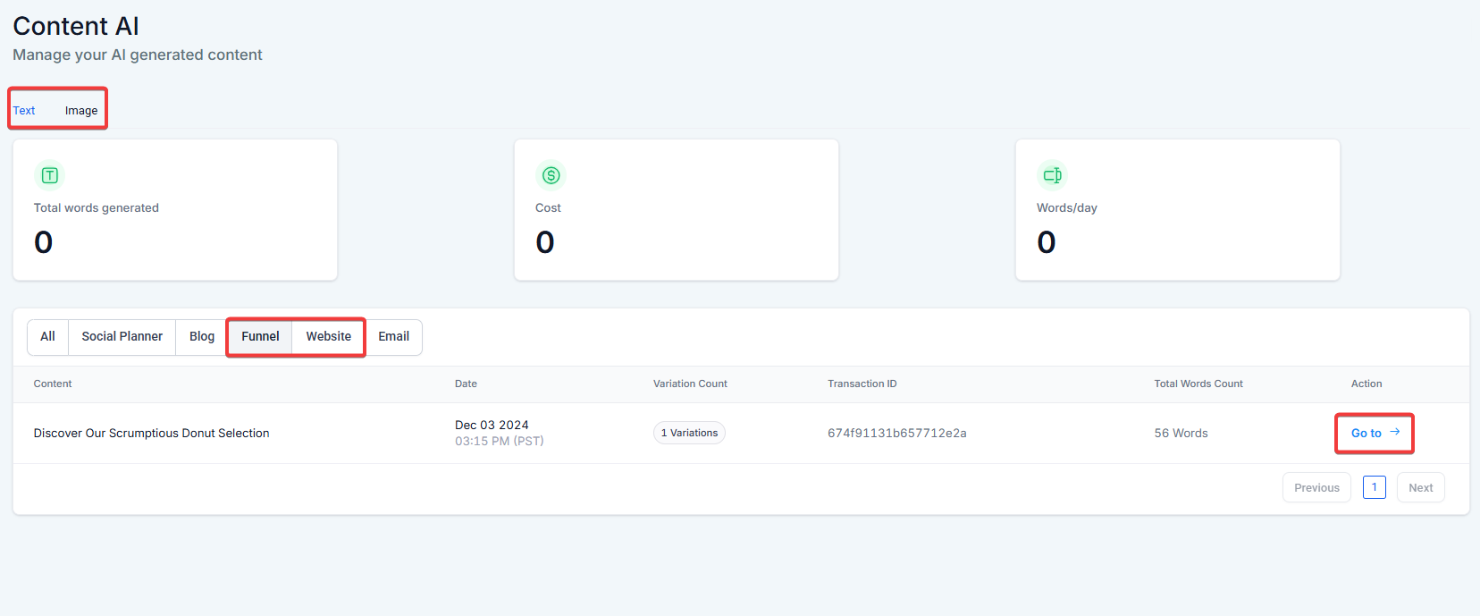
Task: Click the Discover Our Scrumptious Donut Selection entry
Action: point(151,434)
